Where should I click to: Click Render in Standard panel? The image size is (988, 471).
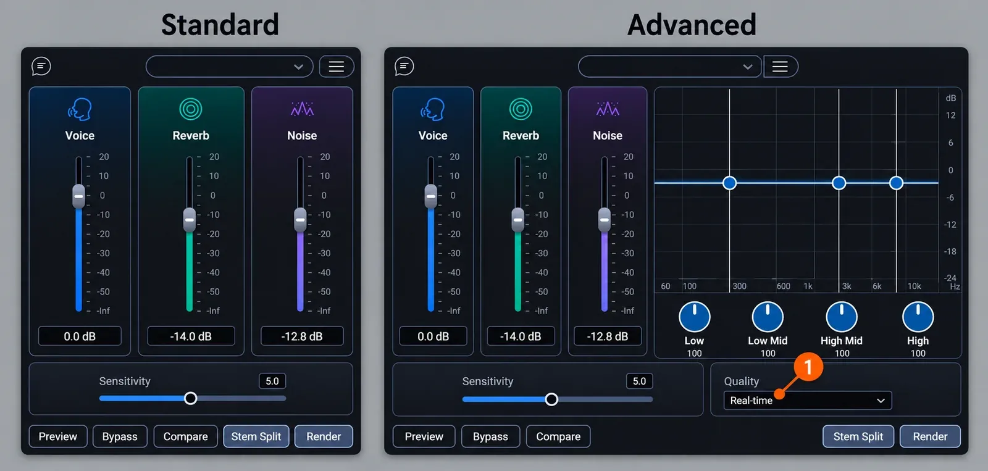(x=324, y=436)
